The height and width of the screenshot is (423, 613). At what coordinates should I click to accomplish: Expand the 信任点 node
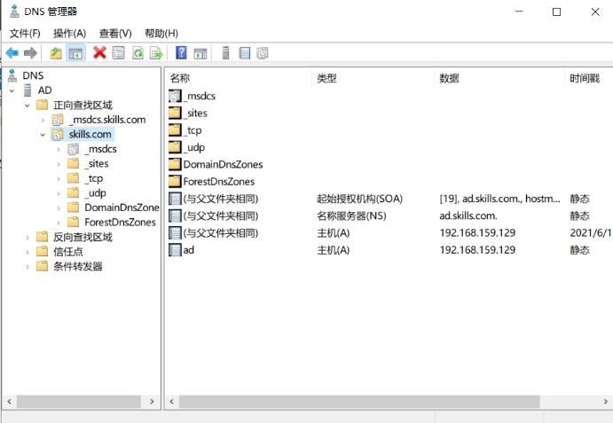tap(27, 252)
